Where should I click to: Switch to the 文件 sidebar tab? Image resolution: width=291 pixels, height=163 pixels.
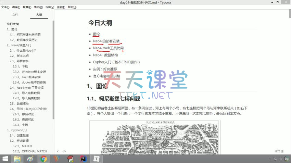(15, 15)
